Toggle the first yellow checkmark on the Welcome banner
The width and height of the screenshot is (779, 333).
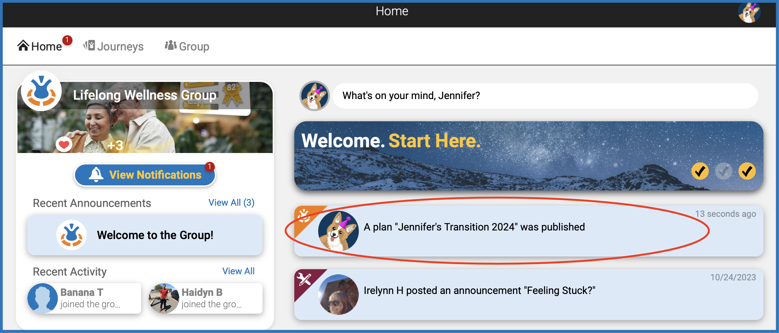700,171
